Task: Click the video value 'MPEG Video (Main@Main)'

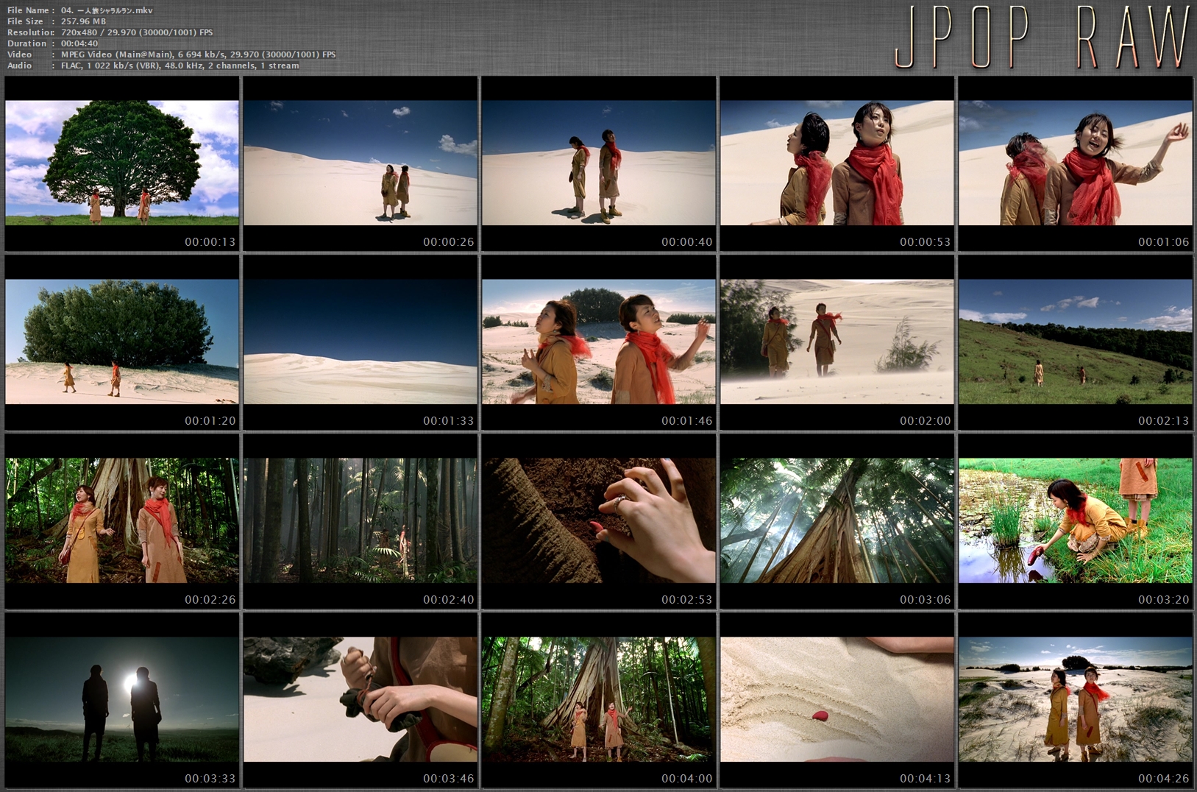Action: [x=117, y=54]
